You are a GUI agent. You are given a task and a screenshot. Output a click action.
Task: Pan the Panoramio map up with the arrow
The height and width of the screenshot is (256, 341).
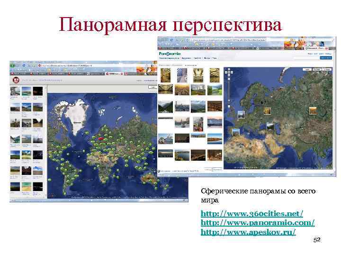coord(229,70)
